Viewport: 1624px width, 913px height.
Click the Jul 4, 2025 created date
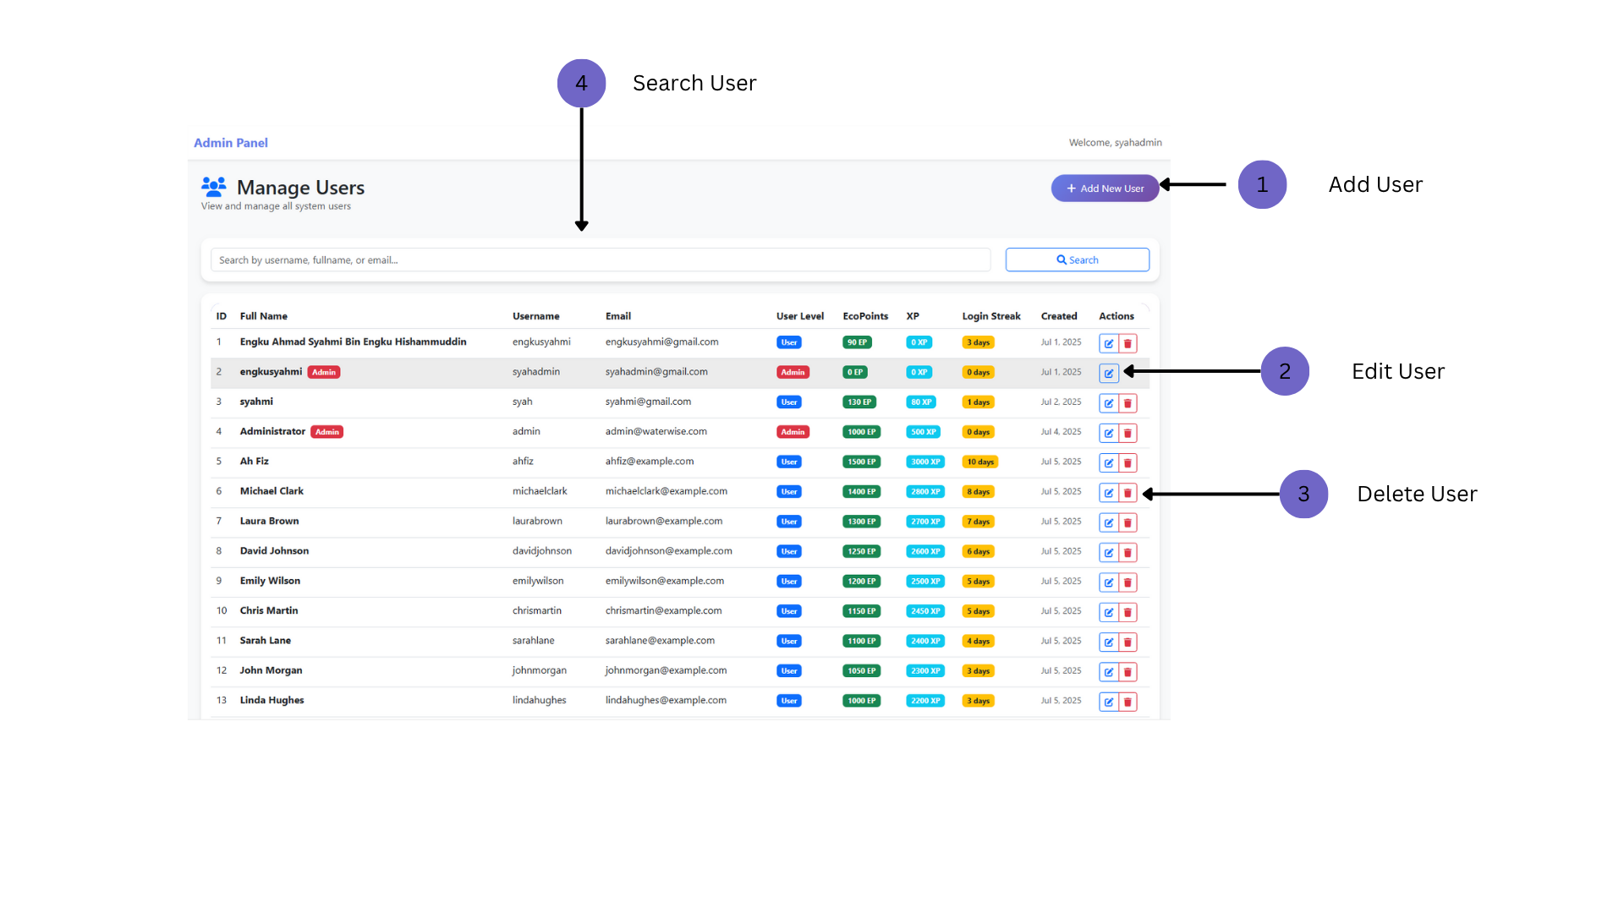[1061, 431]
